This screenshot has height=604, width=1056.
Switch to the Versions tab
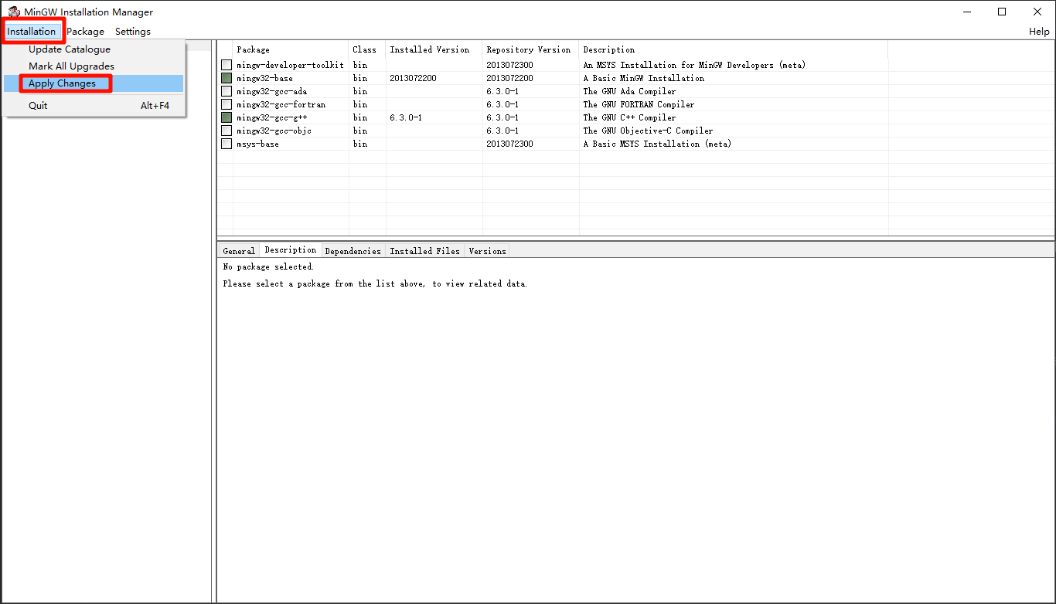point(488,251)
